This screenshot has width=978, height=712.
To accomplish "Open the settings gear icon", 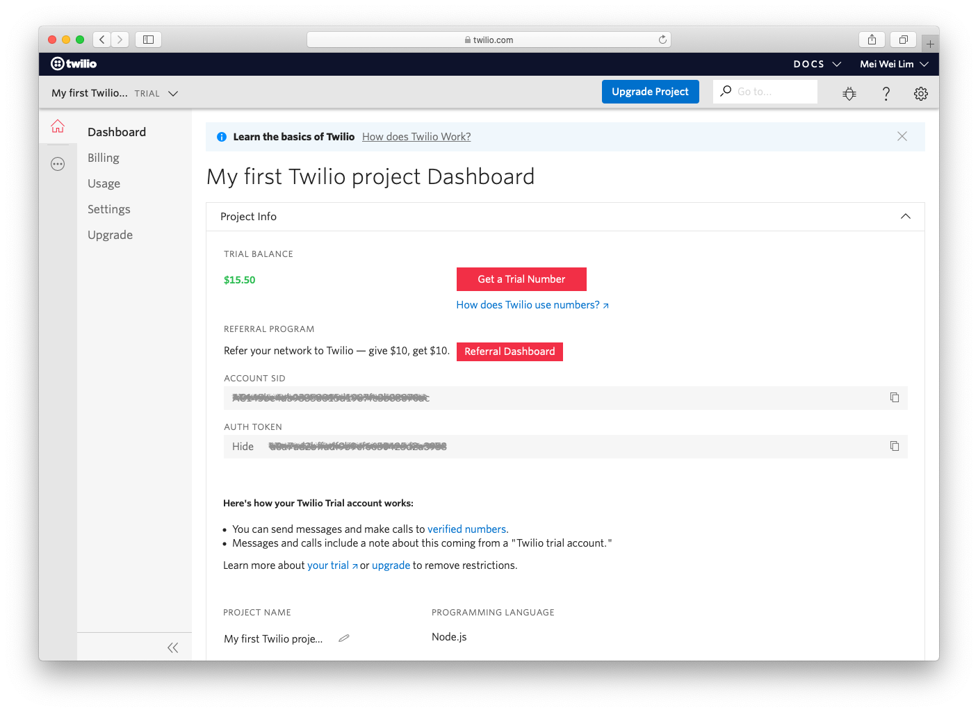I will click(x=921, y=94).
